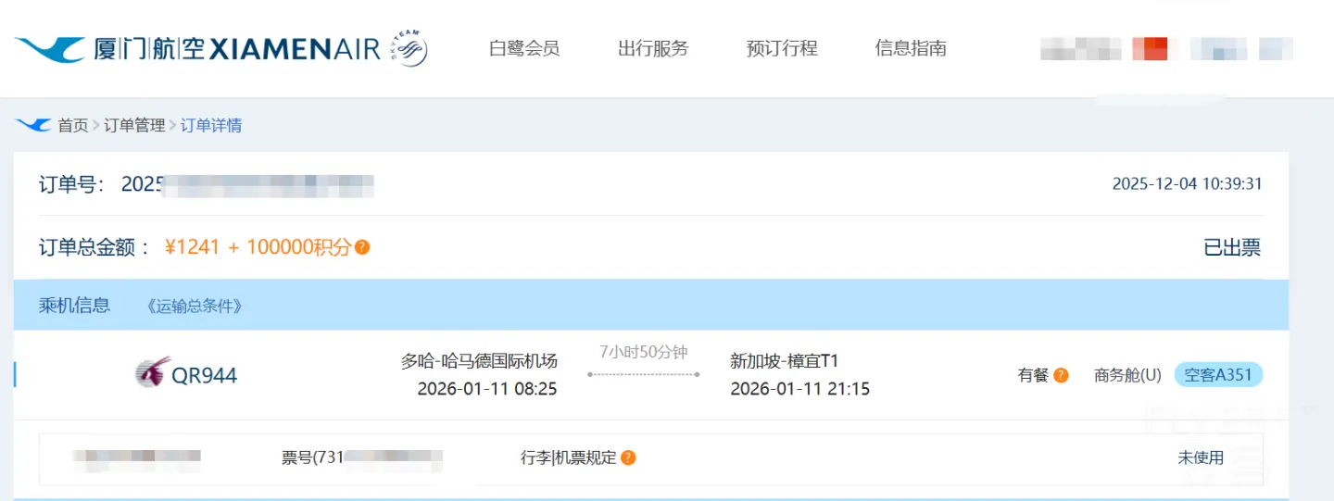
Task: Click flight duration 7小时50分钟
Action: click(x=644, y=352)
